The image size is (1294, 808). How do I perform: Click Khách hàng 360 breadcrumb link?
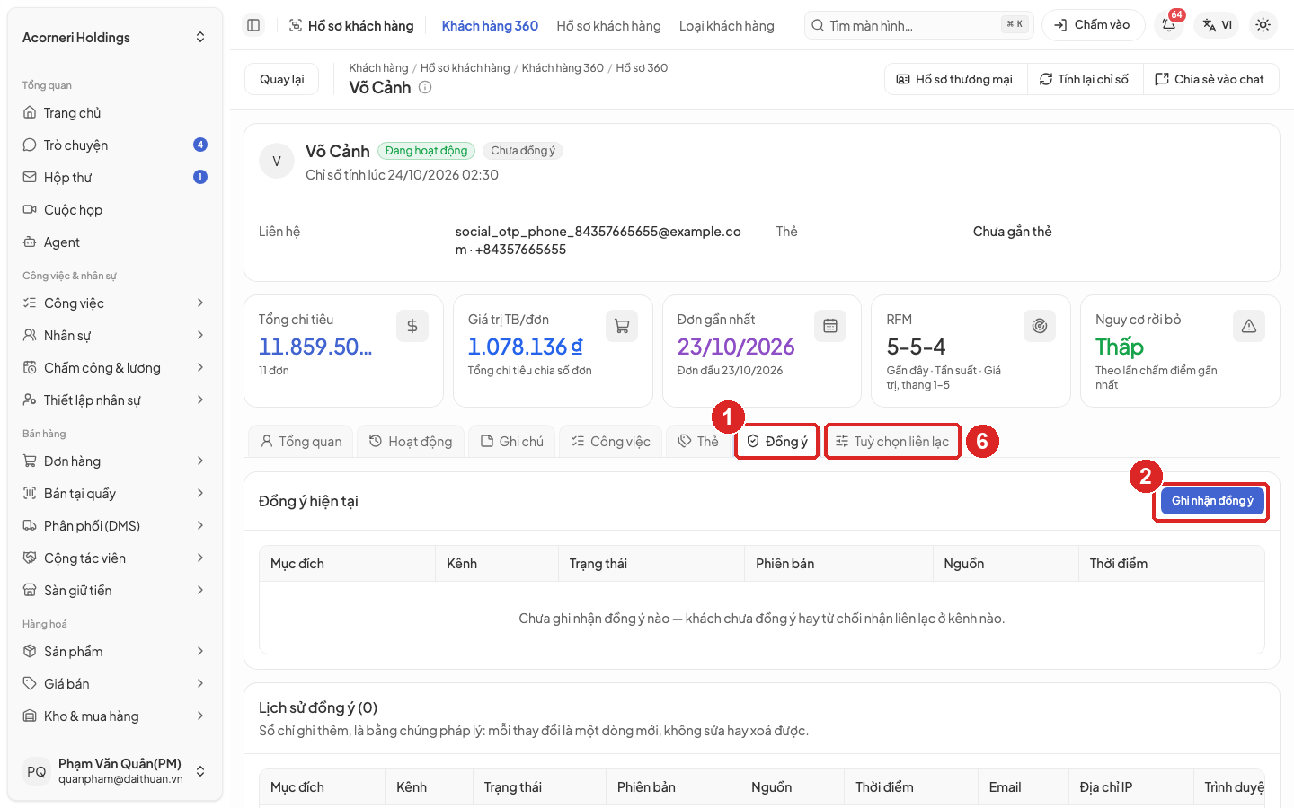click(x=563, y=68)
